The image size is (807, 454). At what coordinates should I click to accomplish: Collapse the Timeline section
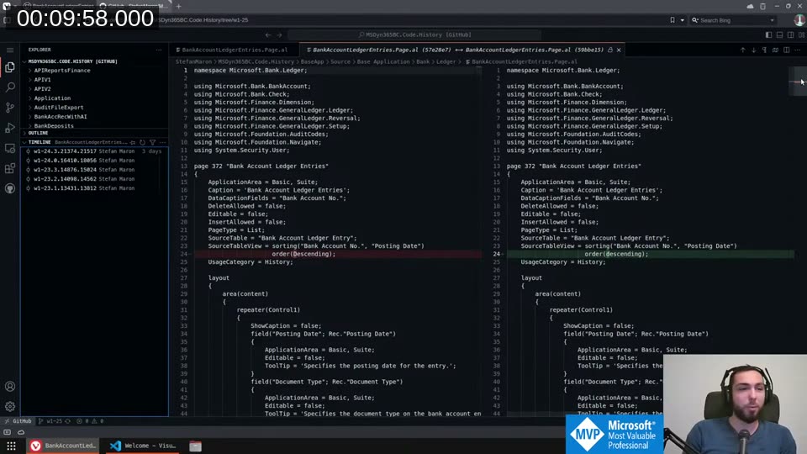(40, 142)
